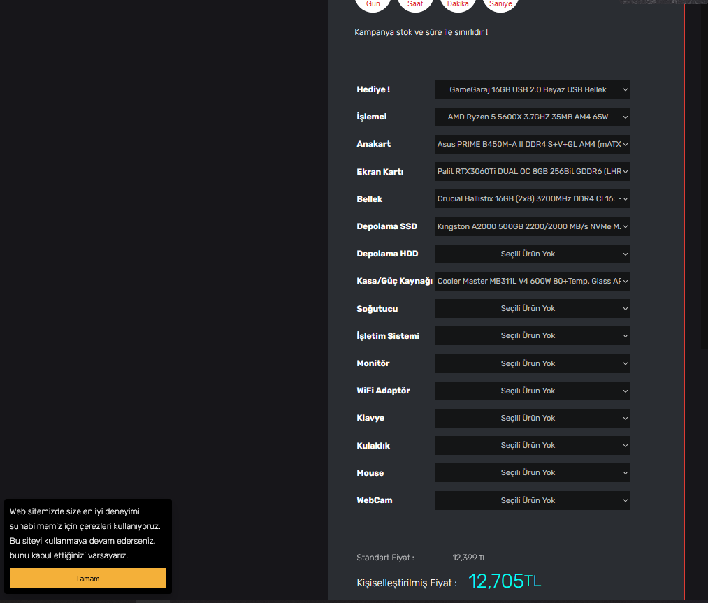Click the Standart Fiyat label
This screenshot has width=708, height=603.
385,558
